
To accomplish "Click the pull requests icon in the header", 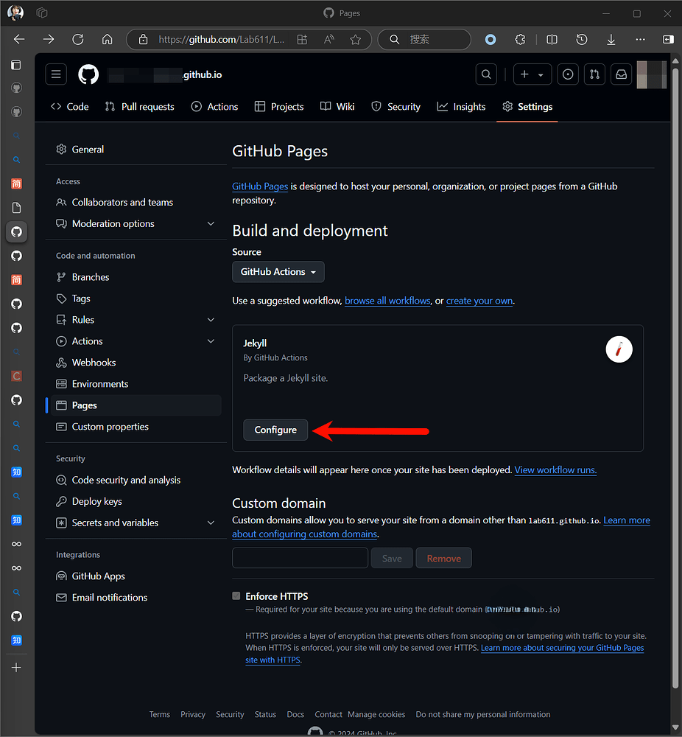I will click(594, 74).
